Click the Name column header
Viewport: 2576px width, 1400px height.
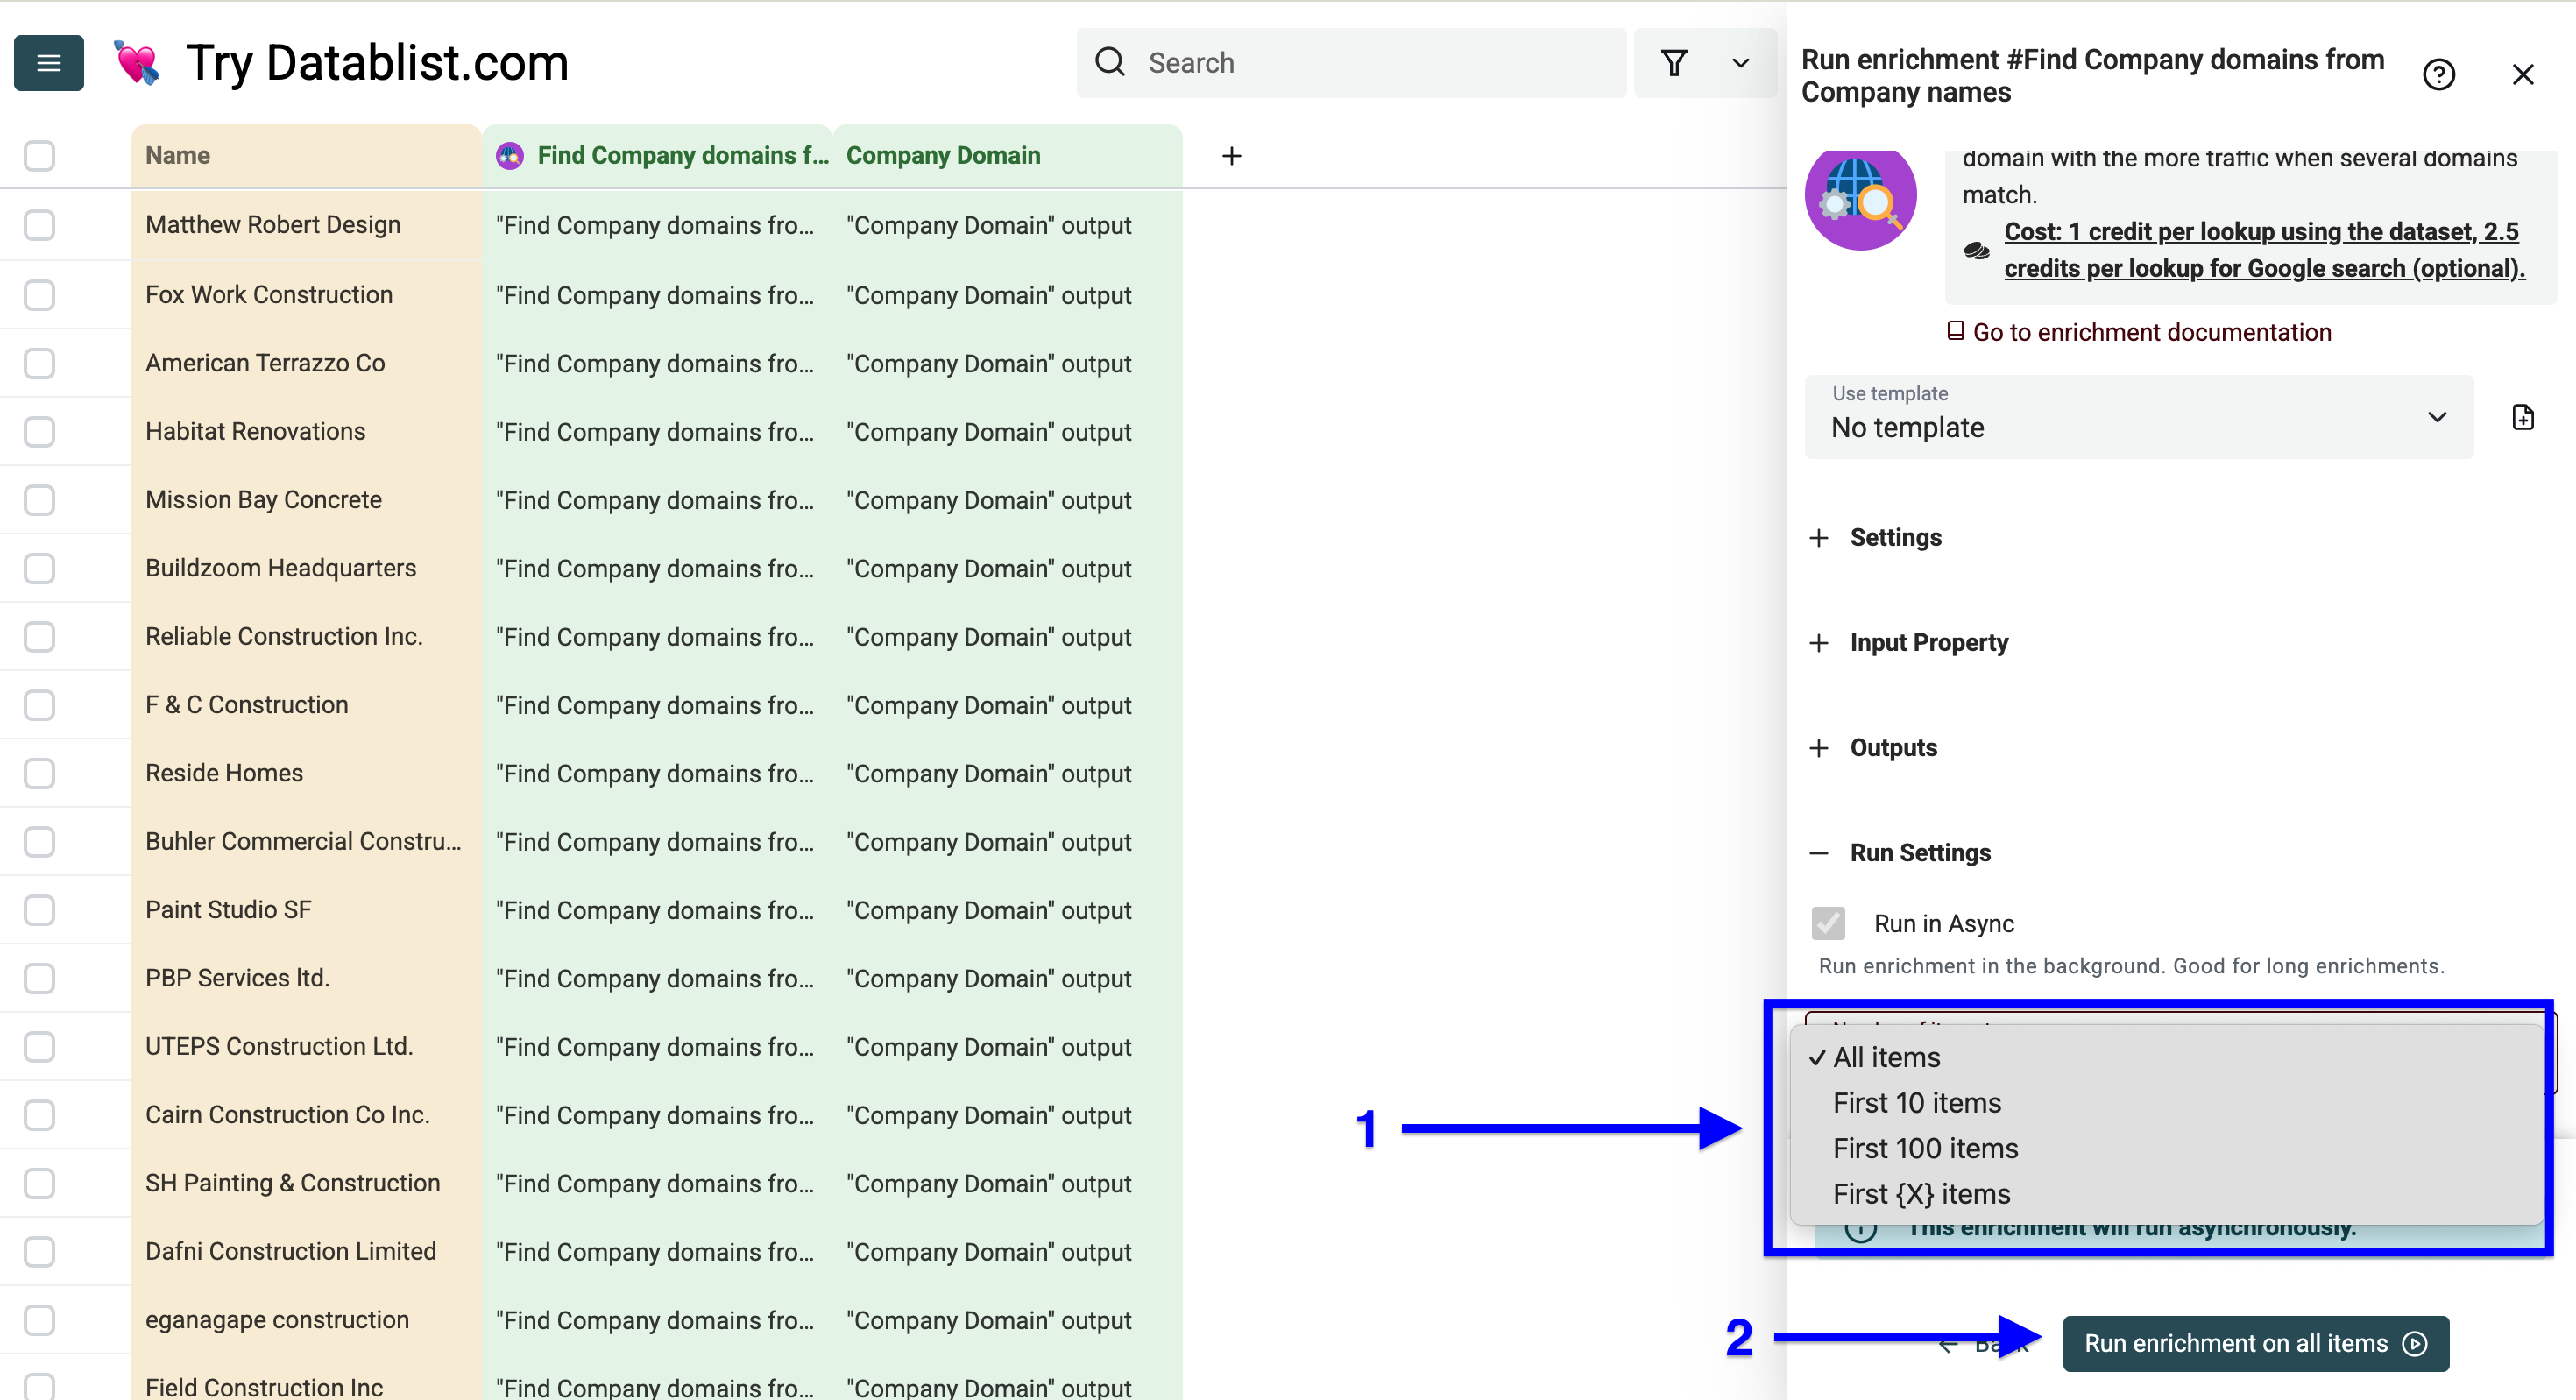click(306, 156)
